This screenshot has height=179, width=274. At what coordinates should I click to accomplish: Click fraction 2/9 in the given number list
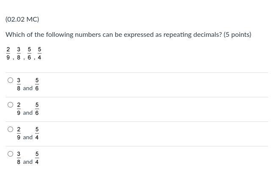tap(8, 54)
